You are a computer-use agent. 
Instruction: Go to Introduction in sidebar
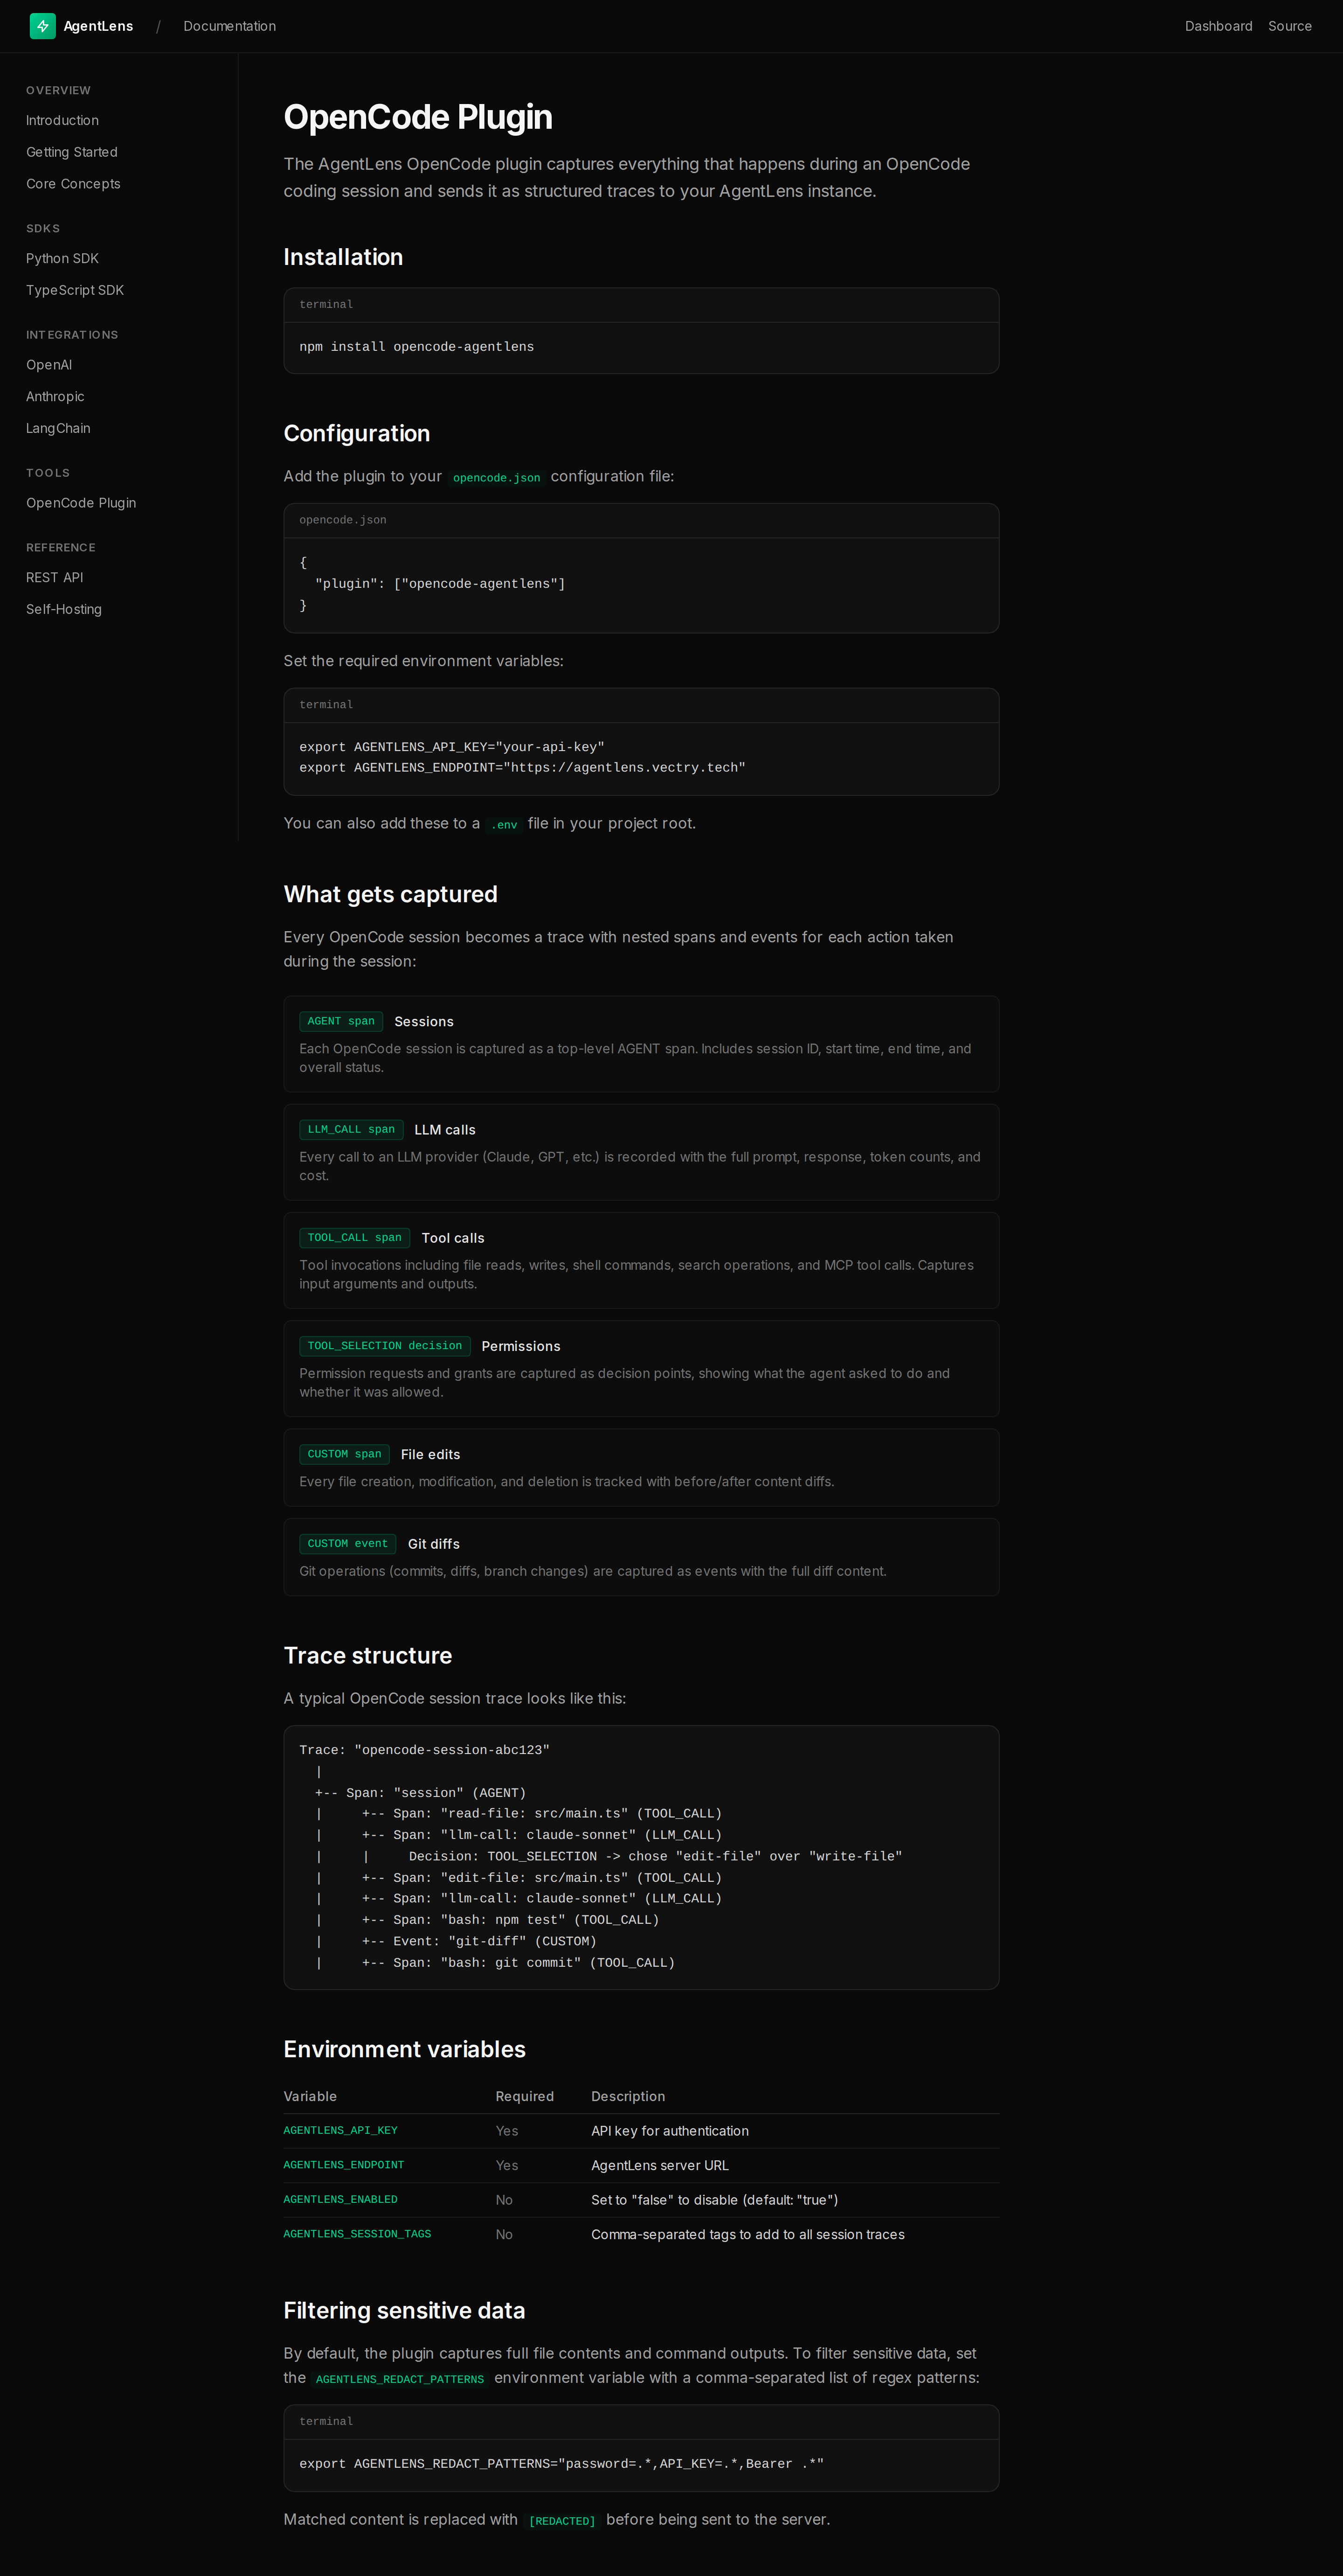pyautogui.click(x=62, y=120)
